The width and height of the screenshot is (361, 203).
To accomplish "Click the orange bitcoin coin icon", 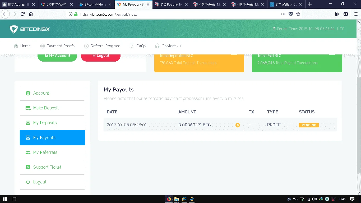I will 238,125.
